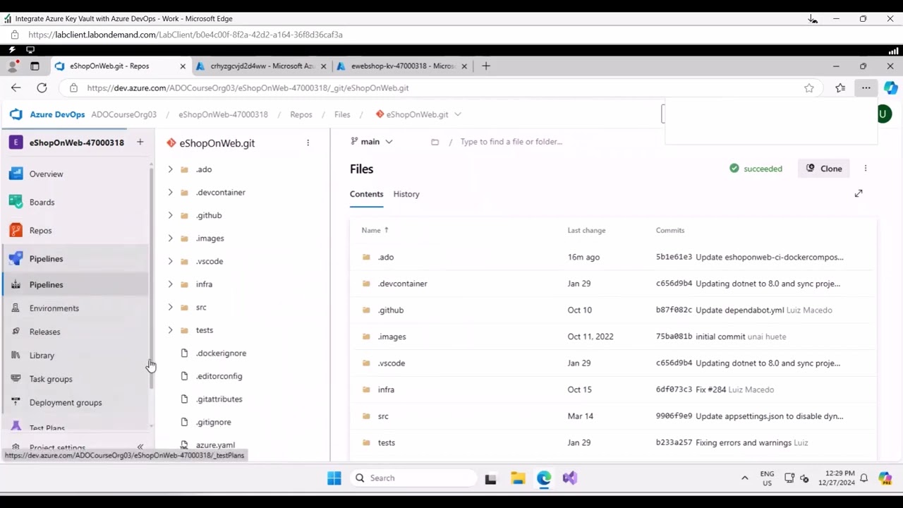Open Task groups icon
The width and height of the screenshot is (903, 508).
coord(16,379)
